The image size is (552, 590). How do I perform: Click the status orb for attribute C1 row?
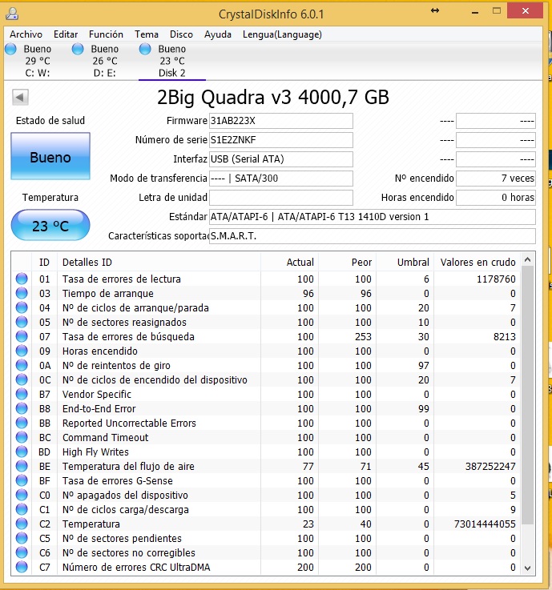click(22, 509)
